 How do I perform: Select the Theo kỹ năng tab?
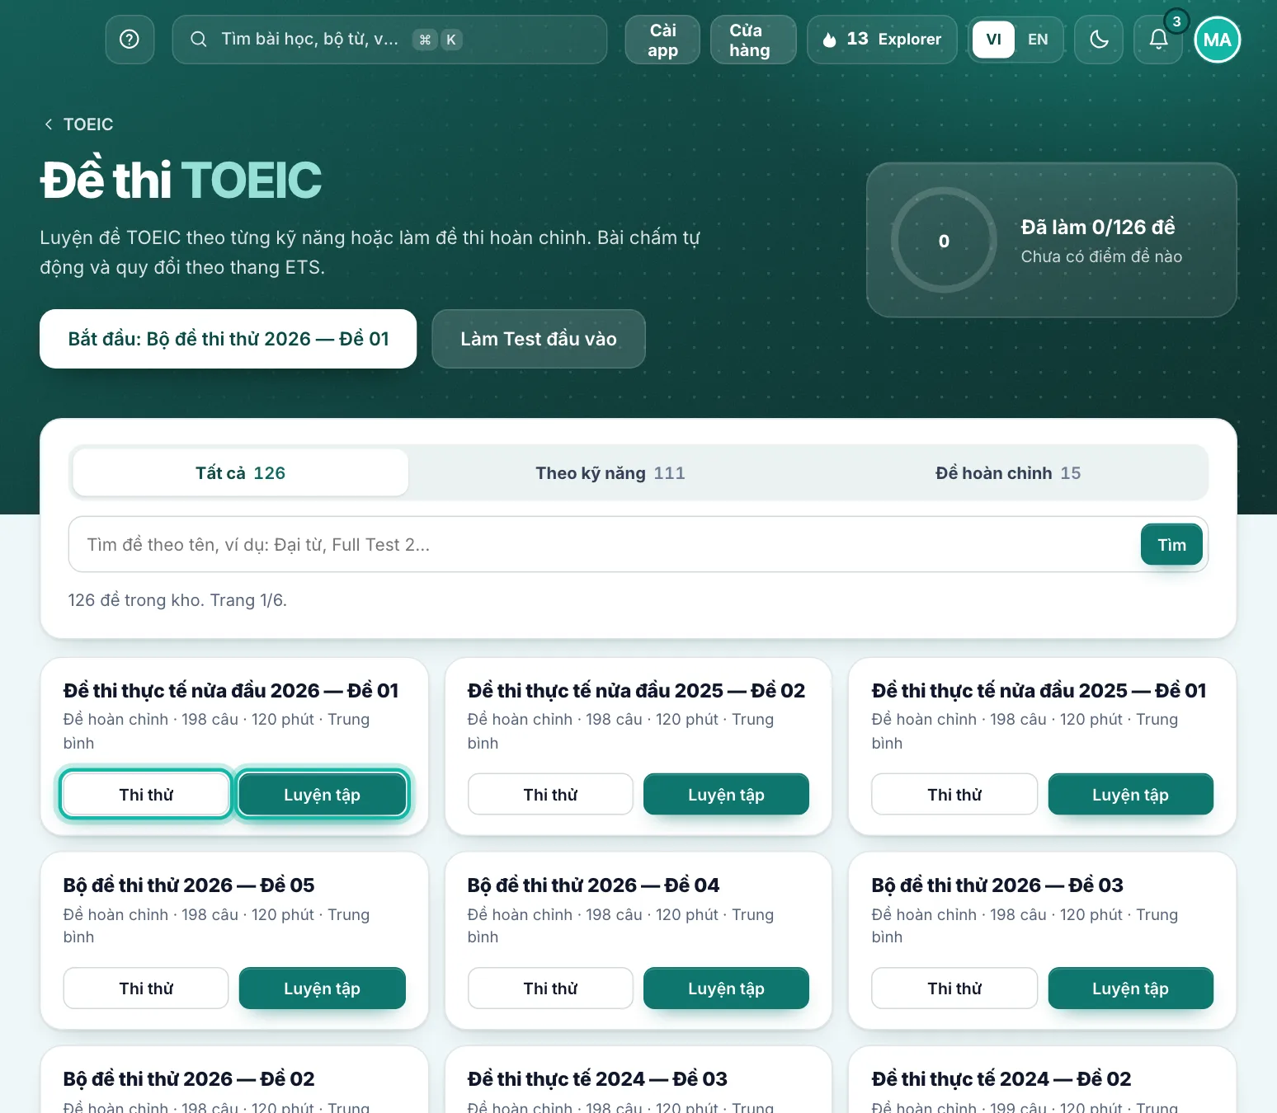610,472
